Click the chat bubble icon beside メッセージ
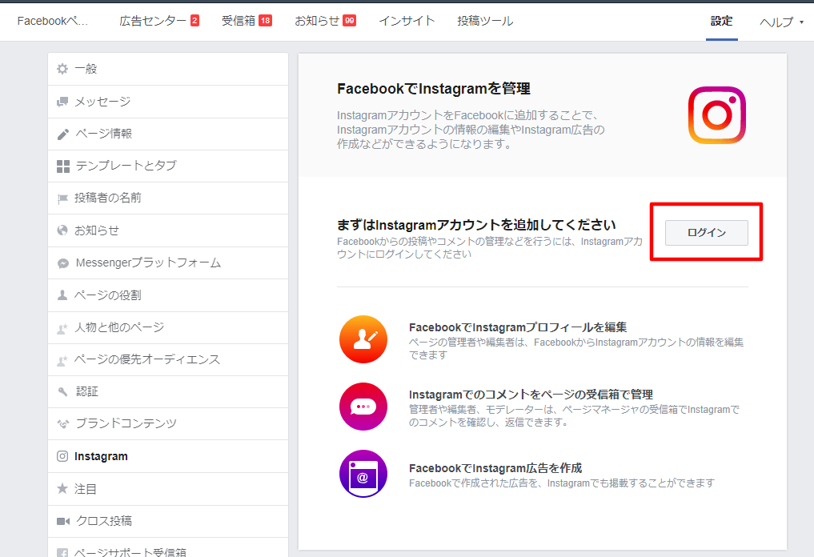The image size is (814, 557). [x=62, y=101]
